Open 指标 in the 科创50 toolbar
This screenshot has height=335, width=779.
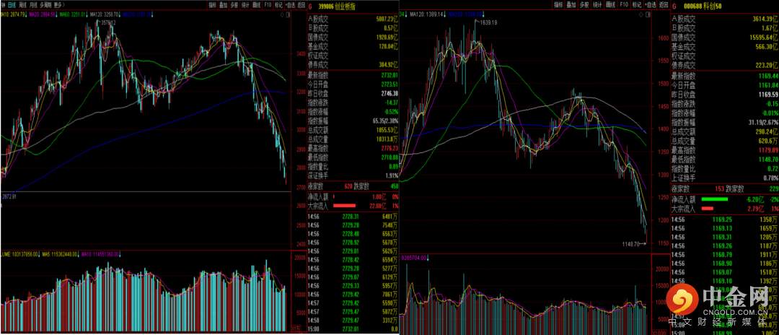pyautogui.click(x=559, y=5)
